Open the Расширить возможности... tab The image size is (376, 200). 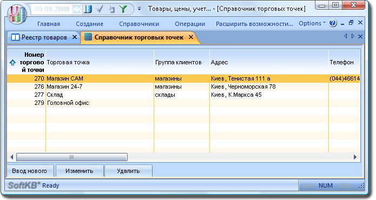point(254,24)
